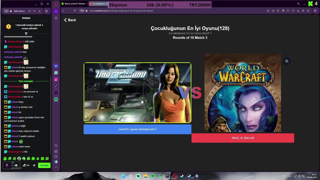Select the Underground 2 cover image

pyautogui.click(x=137, y=92)
